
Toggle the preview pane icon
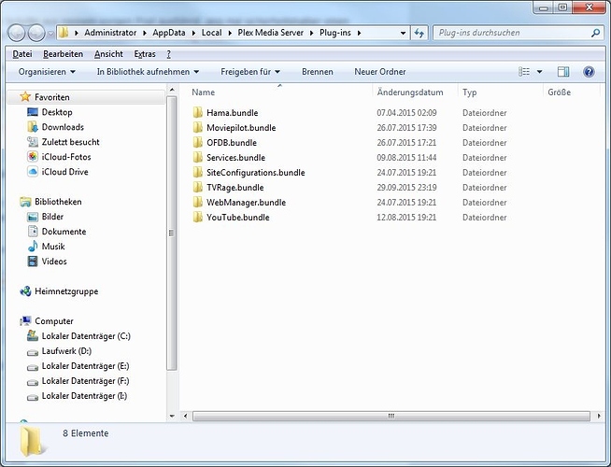(x=563, y=72)
